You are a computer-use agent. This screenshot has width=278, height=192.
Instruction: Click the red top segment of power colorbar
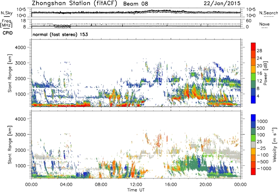coord(253,46)
